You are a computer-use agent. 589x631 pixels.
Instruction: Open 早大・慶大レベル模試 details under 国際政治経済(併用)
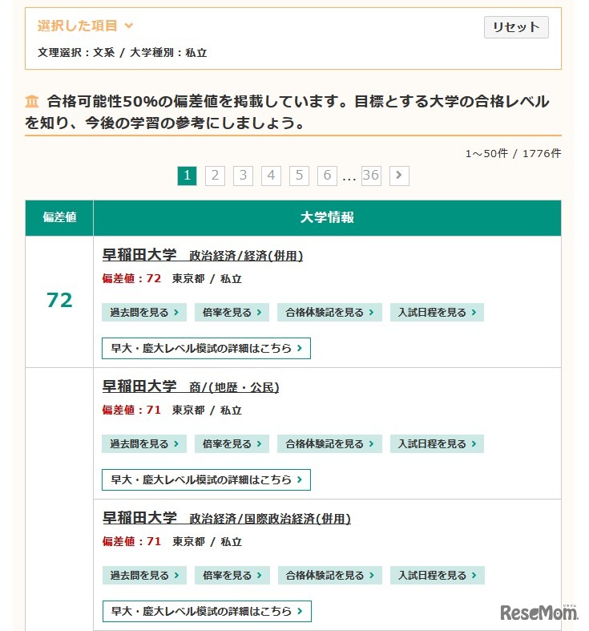tap(207, 611)
